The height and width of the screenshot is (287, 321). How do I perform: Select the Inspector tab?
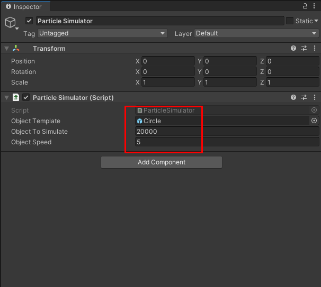tap(24, 6)
